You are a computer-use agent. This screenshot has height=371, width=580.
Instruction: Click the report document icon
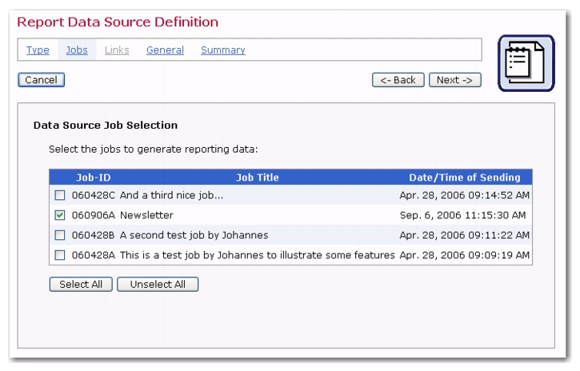[x=526, y=63]
